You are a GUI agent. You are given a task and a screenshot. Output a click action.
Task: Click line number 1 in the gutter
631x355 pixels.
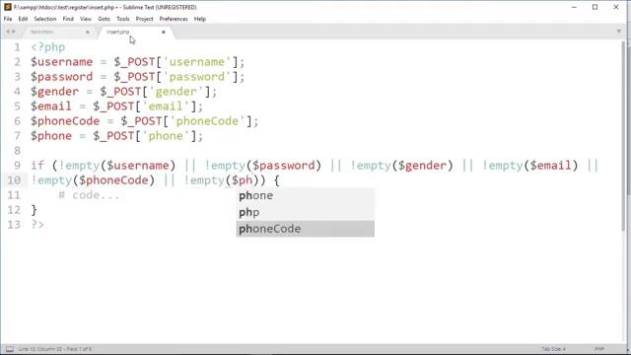tap(17, 47)
